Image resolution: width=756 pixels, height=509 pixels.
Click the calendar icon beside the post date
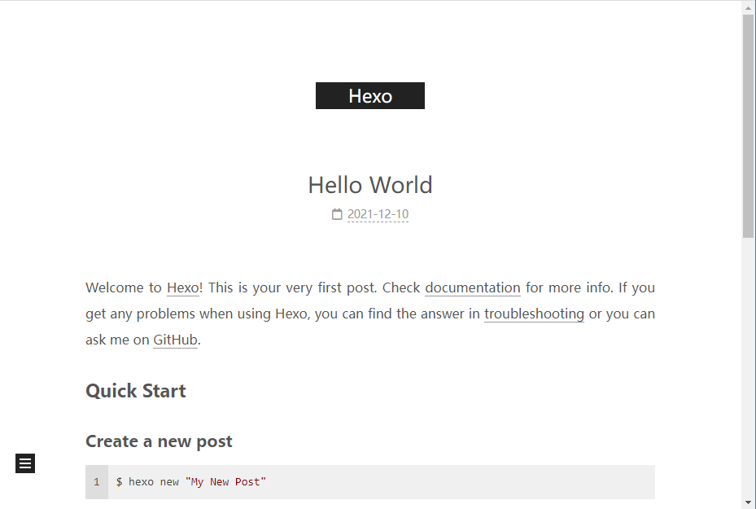(x=337, y=213)
